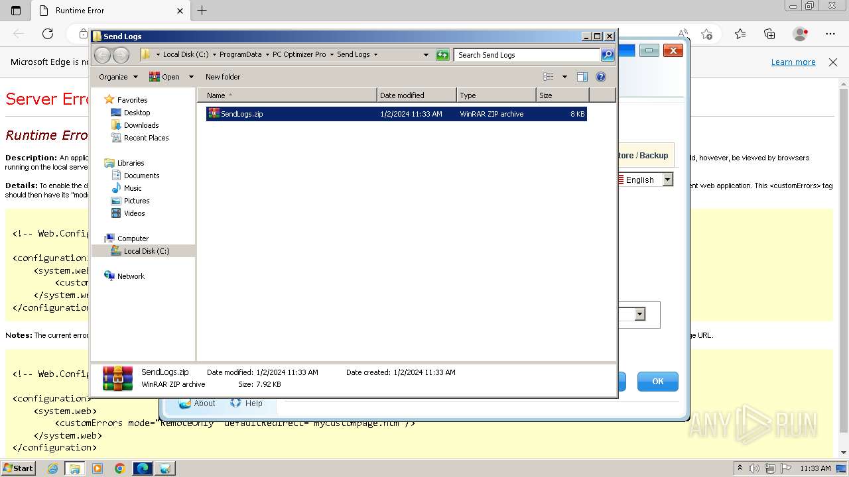Open Internet Explorer from taskbar
Viewport: 849px width, 477px height.
52,468
